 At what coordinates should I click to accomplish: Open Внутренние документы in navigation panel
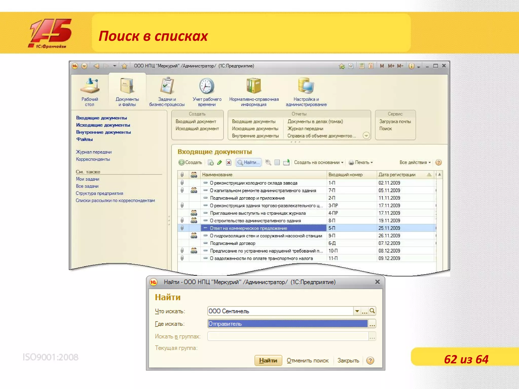tap(103, 132)
